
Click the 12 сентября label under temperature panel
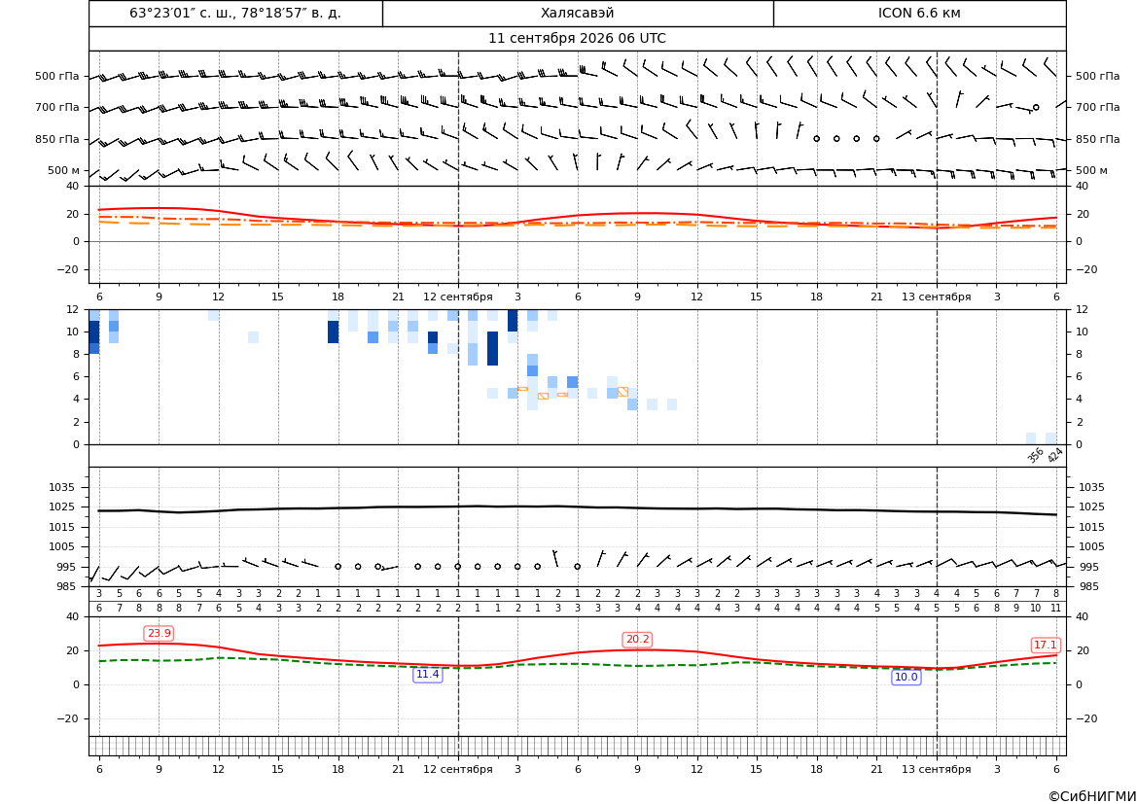click(457, 297)
